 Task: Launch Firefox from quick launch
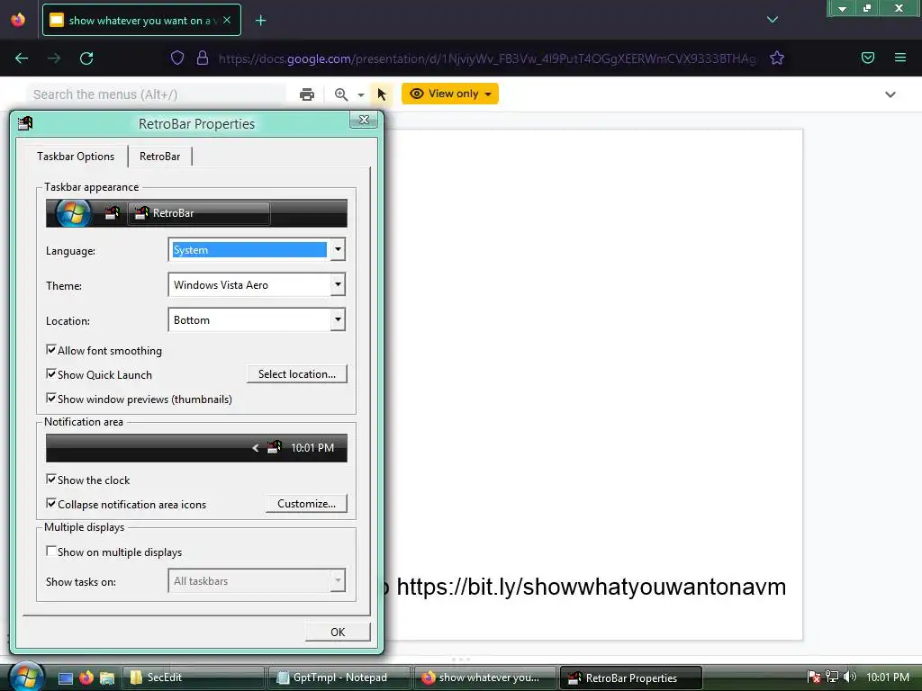(86, 678)
